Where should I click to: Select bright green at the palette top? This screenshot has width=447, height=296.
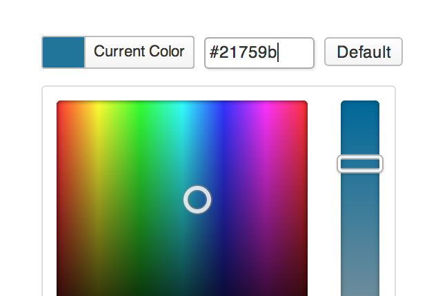click(x=141, y=106)
